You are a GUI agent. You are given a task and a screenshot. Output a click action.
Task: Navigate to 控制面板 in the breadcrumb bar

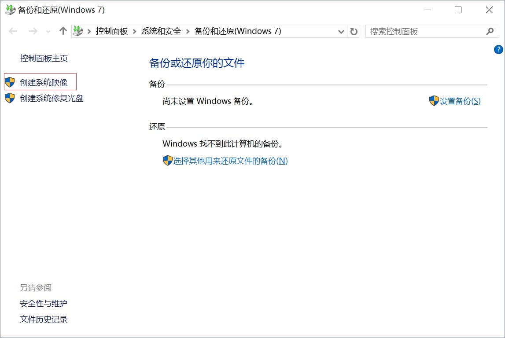pos(111,31)
